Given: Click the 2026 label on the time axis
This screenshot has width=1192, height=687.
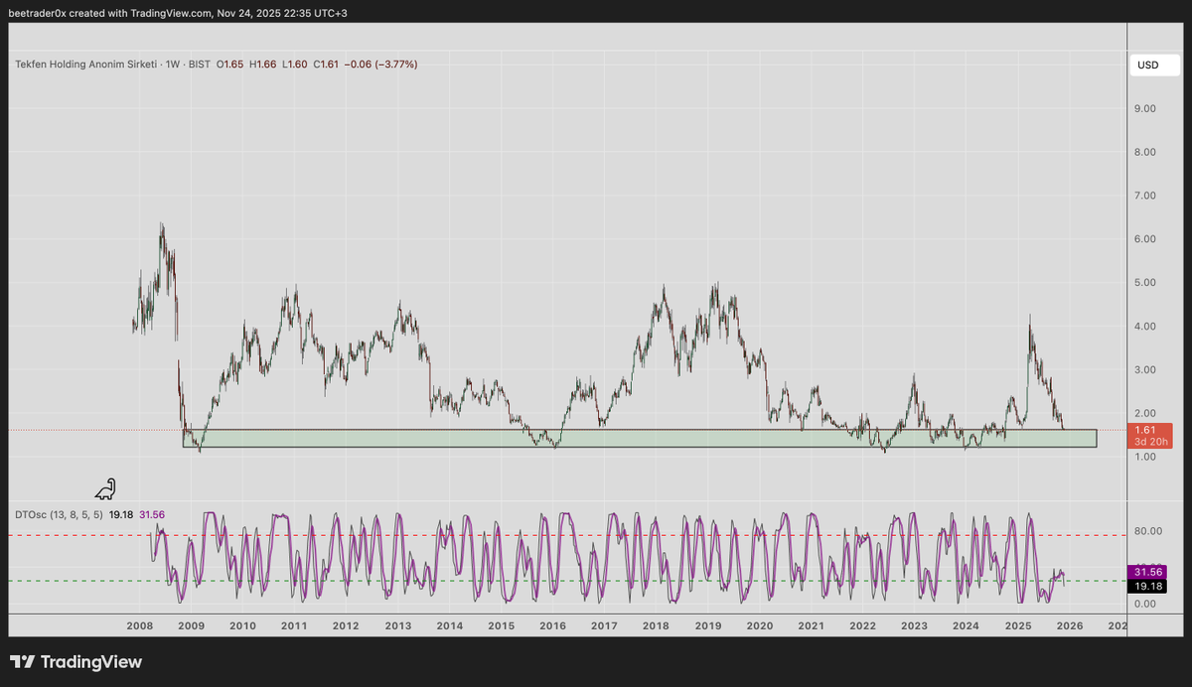Looking at the screenshot, I should click(1069, 626).
